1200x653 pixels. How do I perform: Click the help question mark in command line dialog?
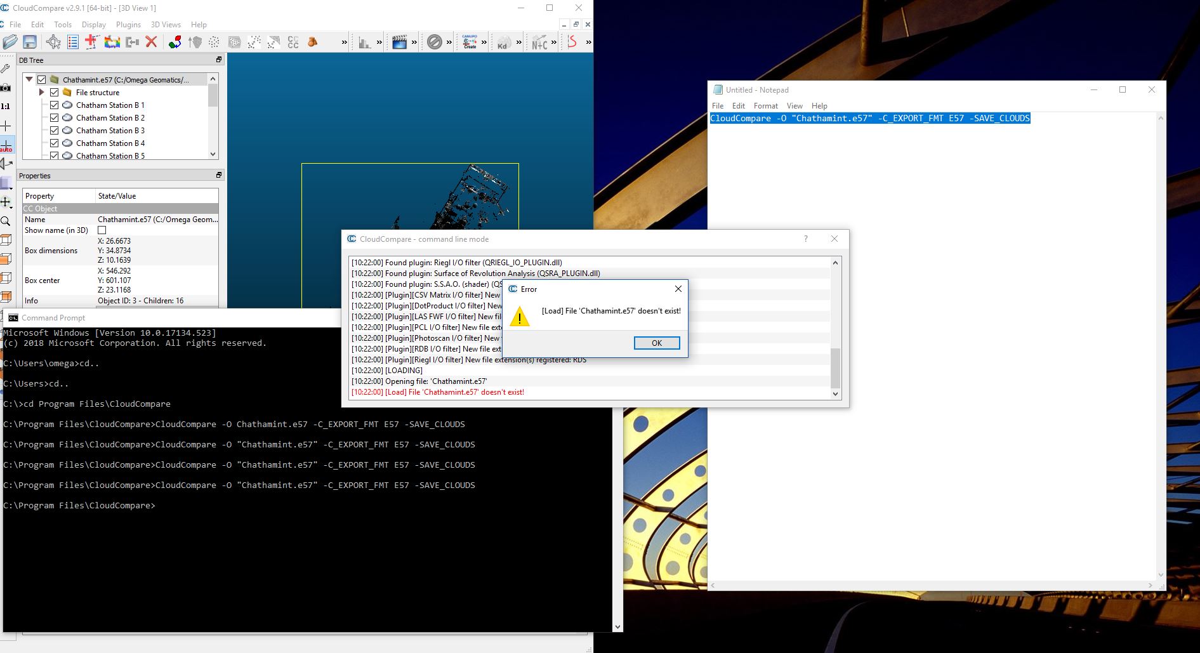(806, 239)
